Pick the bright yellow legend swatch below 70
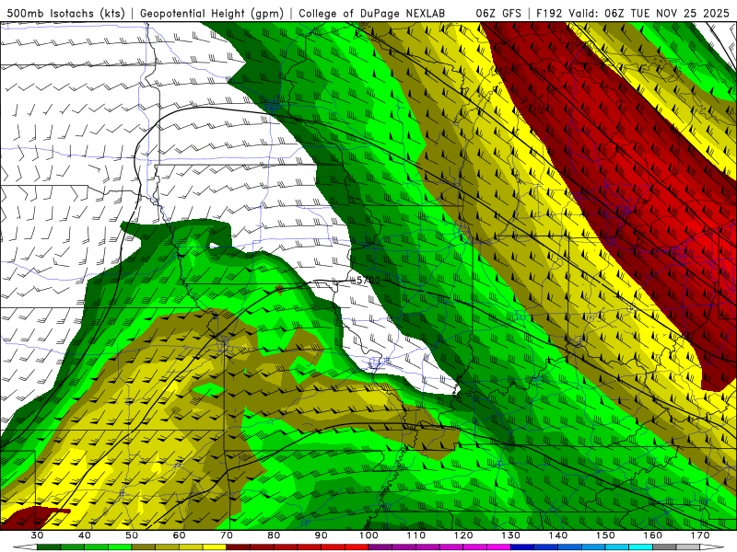 pyautogui.click(x=215, y=546)
